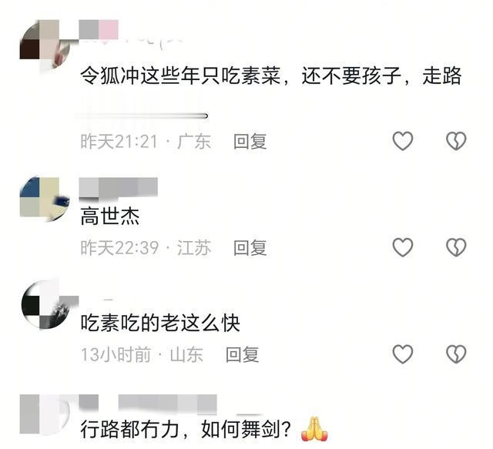Open username above 行路都冇力 comment
493x449 pixels.
point(148,403)
